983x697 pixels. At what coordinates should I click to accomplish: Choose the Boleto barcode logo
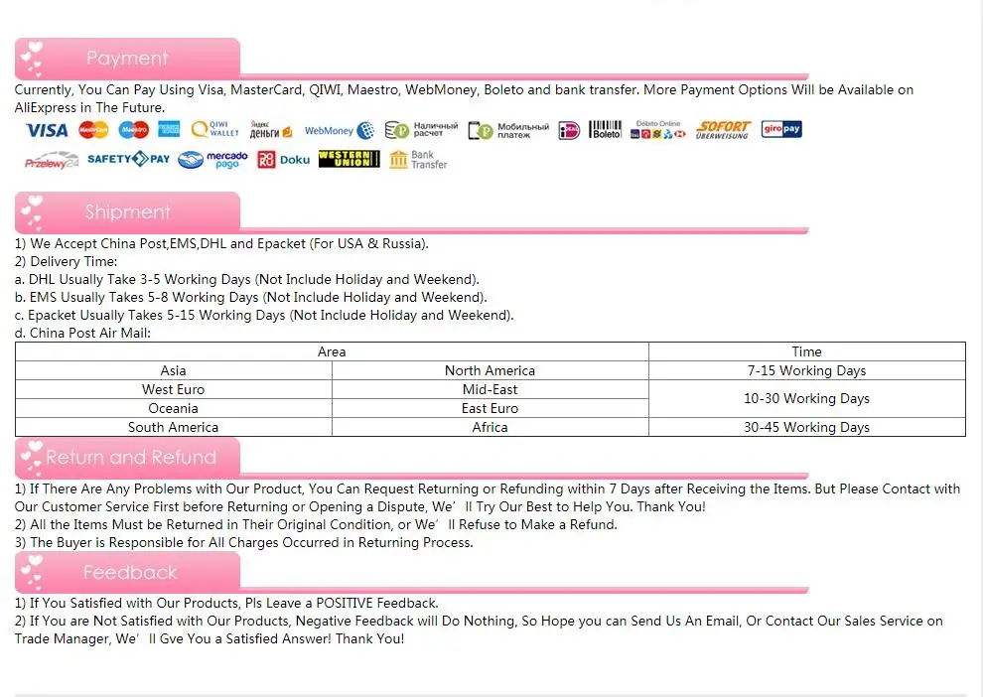[606, 130]
